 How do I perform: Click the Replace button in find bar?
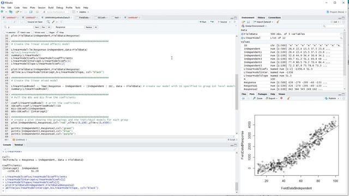(88, 27)
